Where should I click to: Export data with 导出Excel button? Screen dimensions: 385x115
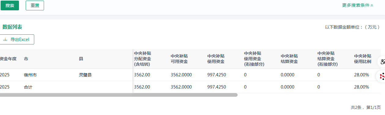17,40
